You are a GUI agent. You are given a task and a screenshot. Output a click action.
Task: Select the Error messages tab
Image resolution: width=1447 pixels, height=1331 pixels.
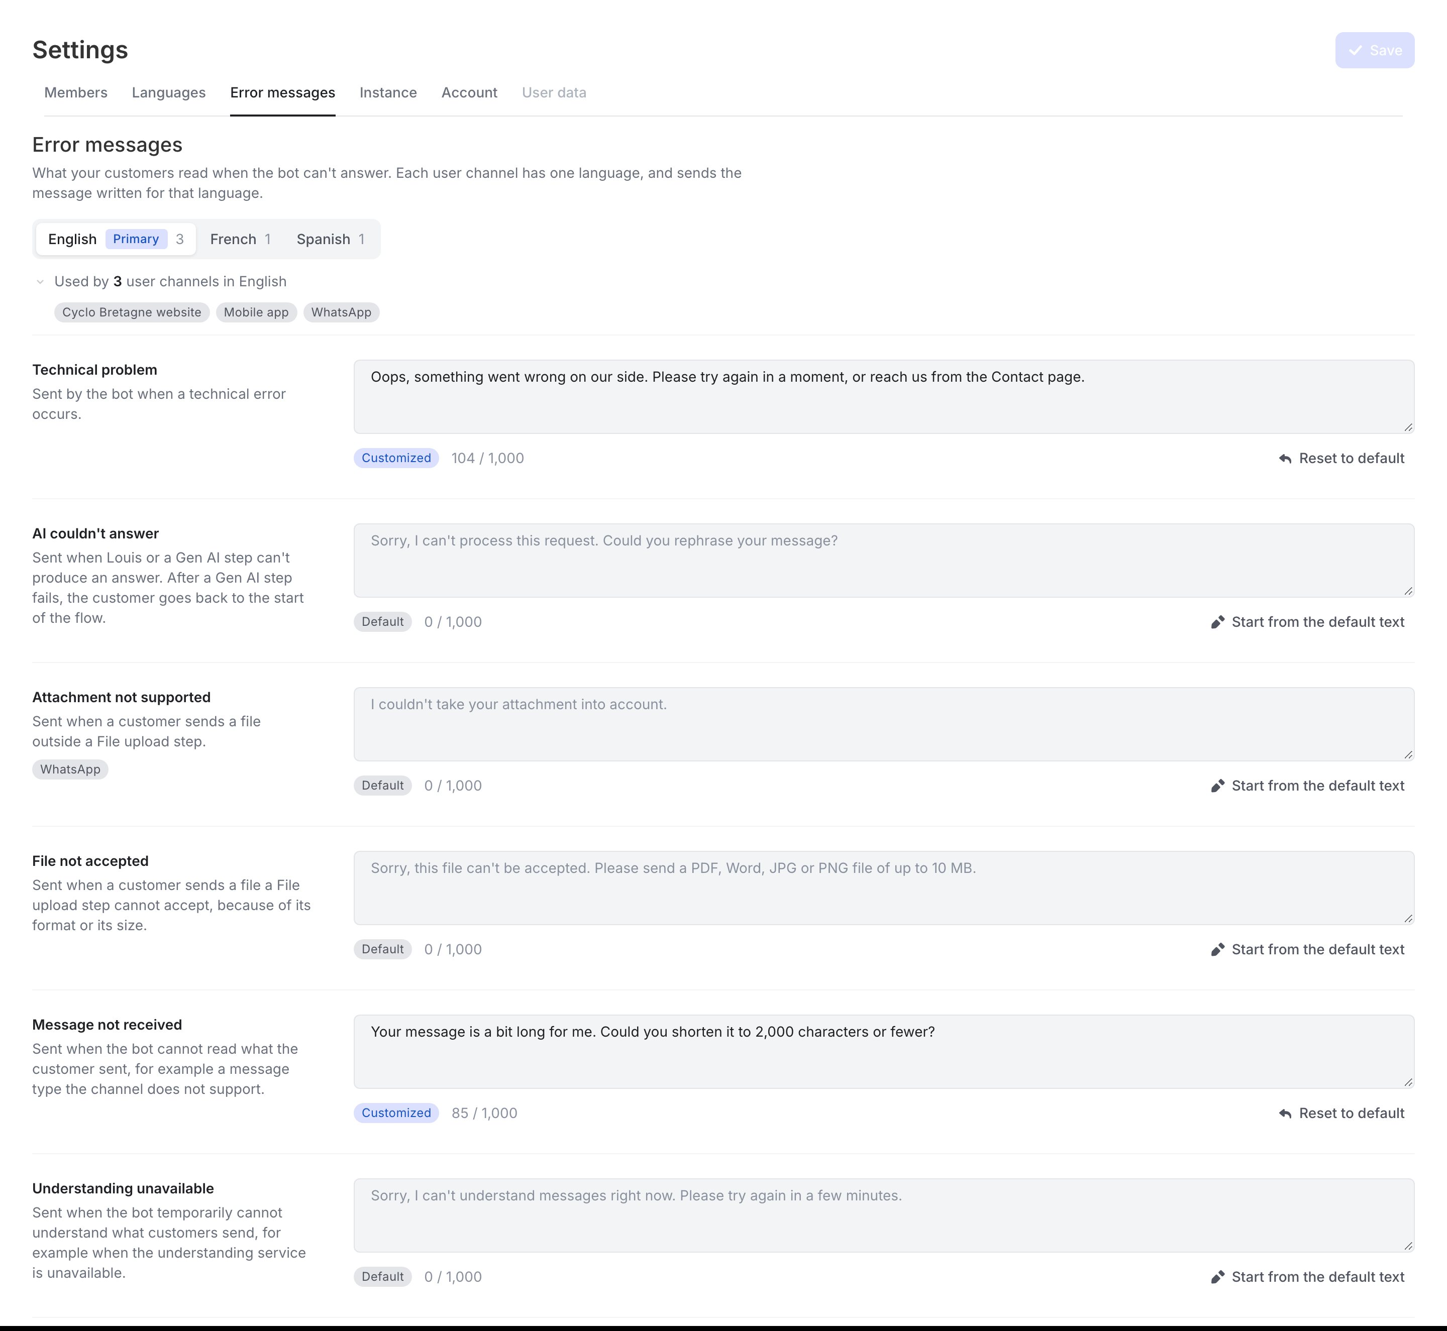[282, 93]
